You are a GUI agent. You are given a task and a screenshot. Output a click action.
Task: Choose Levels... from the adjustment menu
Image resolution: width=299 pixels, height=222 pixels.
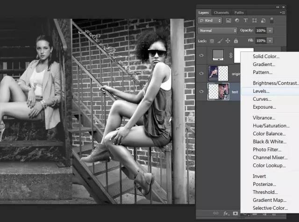click(x=261, y=91)
